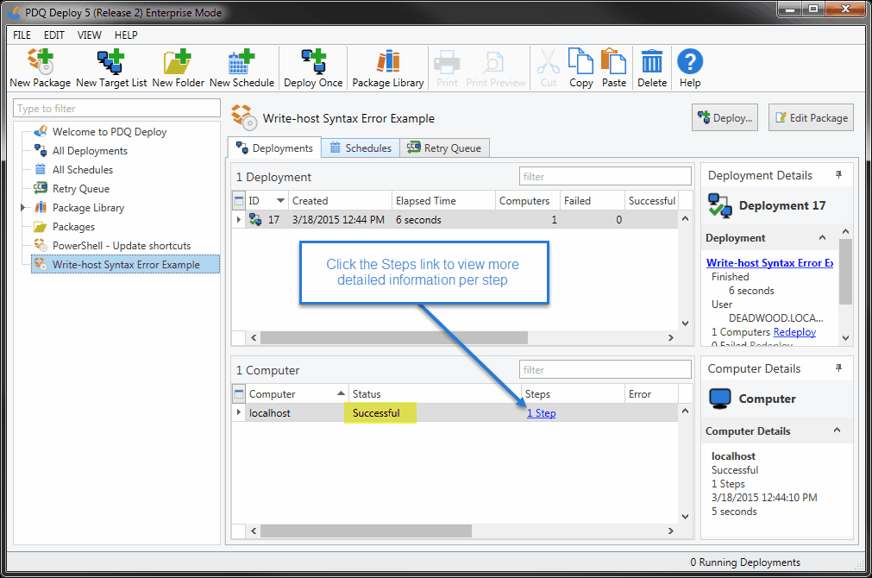Click the Created column header

pyautogui.click(x=340, y=201)
